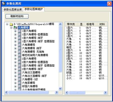Click the icon beside 六角法兰面螺母 细牙
The image size is (113, 102).
pyautogui.click(x=19, y=76)
